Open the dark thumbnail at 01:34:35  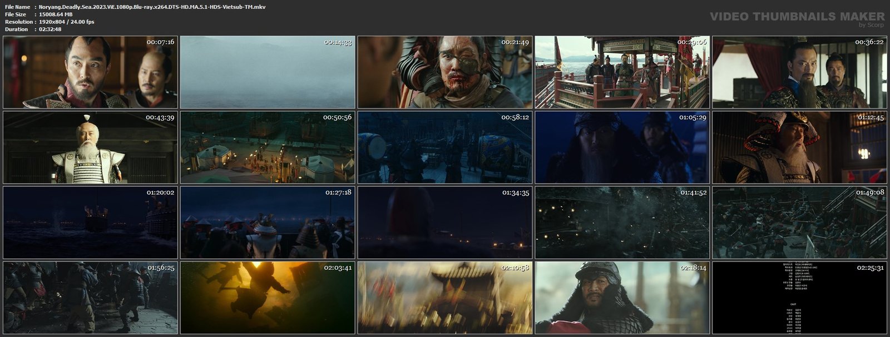click(x=445, y=222)
